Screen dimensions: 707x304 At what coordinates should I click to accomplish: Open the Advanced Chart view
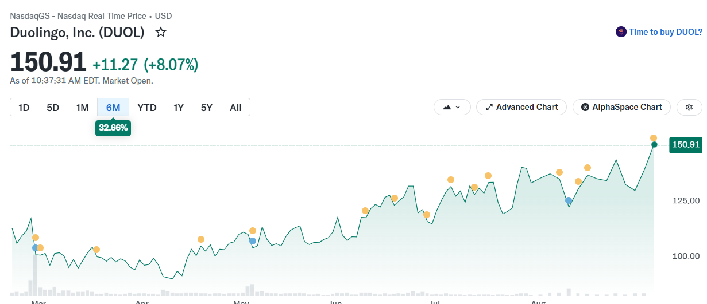pos(521,107)
